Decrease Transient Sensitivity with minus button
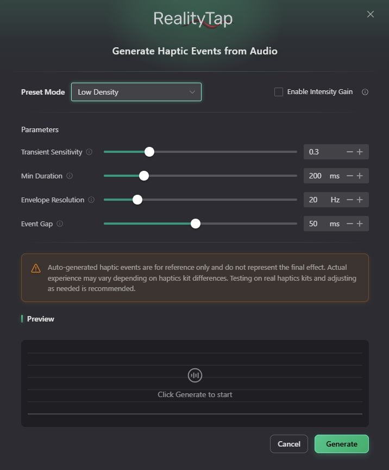 tap(350, 152)
